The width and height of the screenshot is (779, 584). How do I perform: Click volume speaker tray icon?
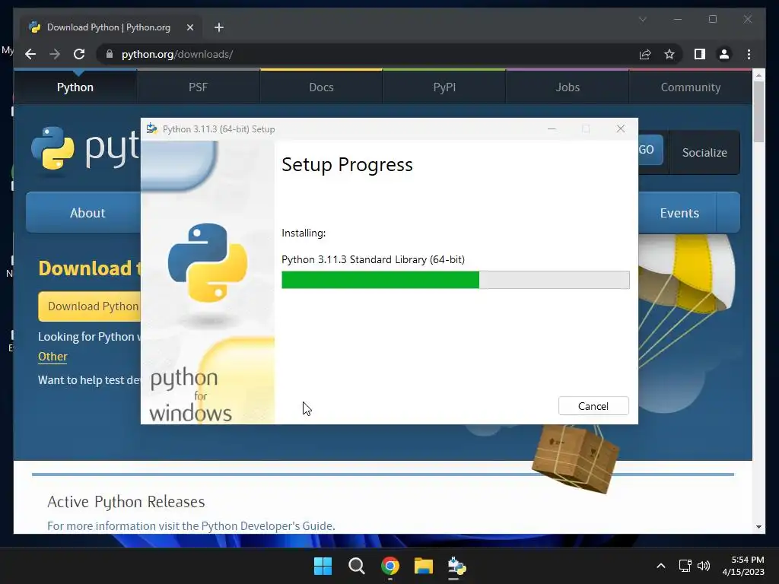704,566
